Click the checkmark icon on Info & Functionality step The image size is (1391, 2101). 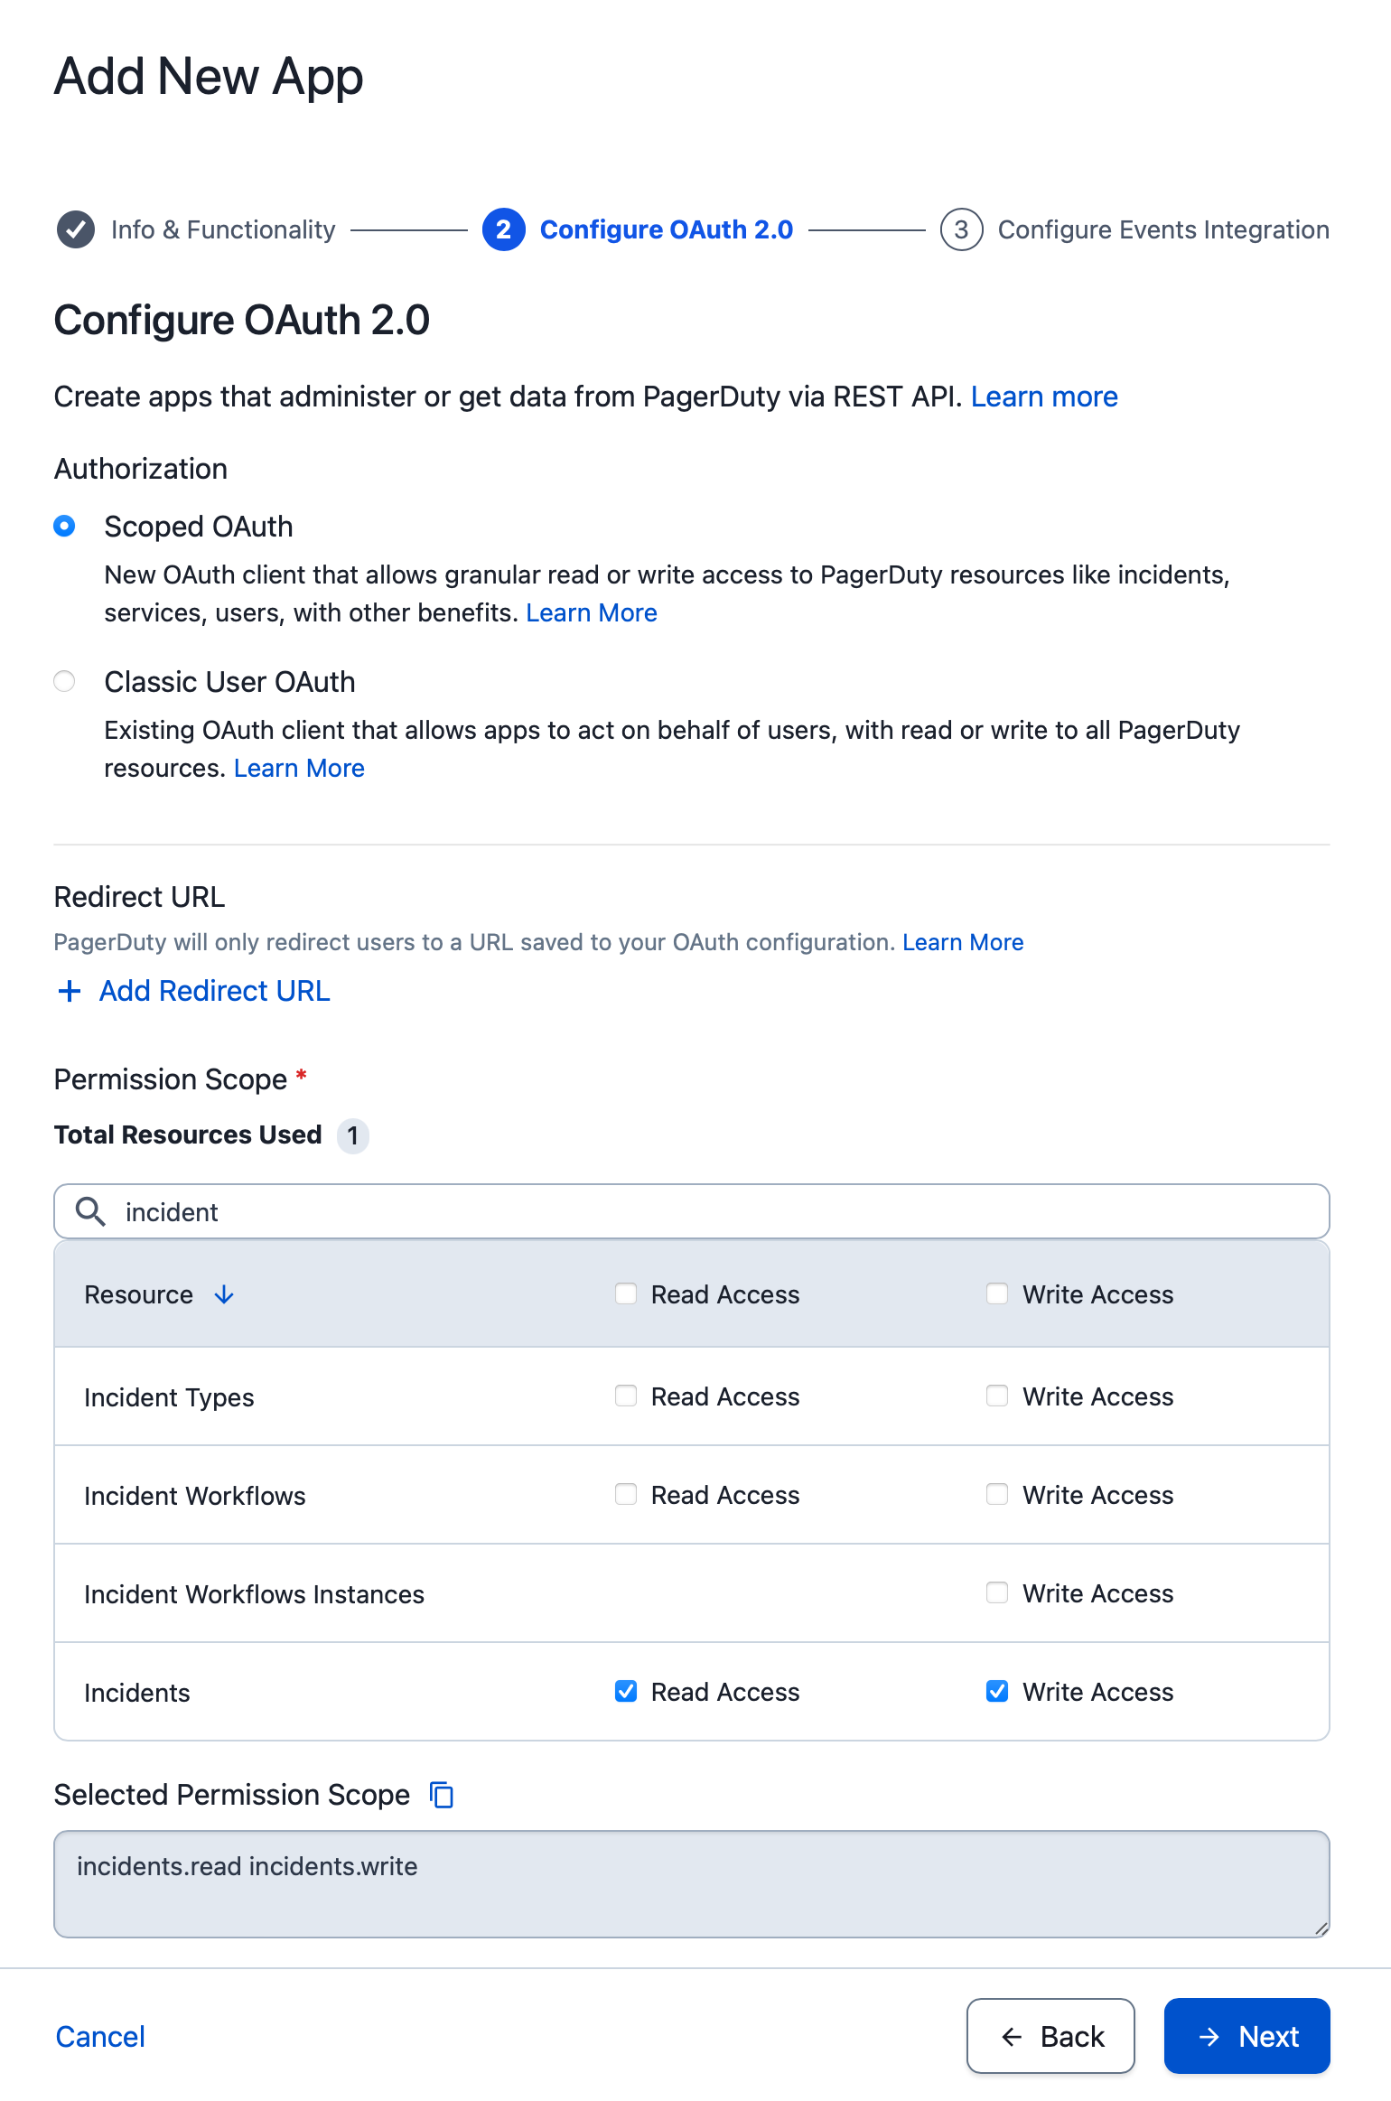click(x=75, y=229)
